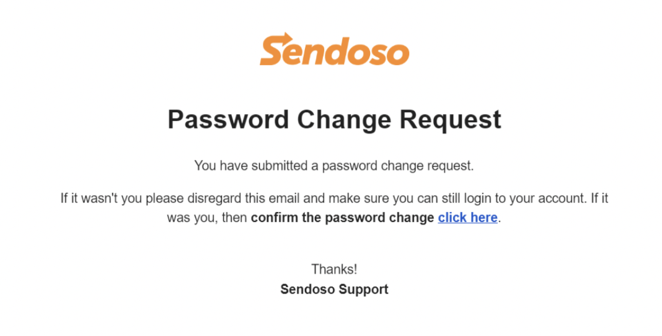Click the final 'o' of the logo
This screenshot has width=662, height=336.
(397, 53)
